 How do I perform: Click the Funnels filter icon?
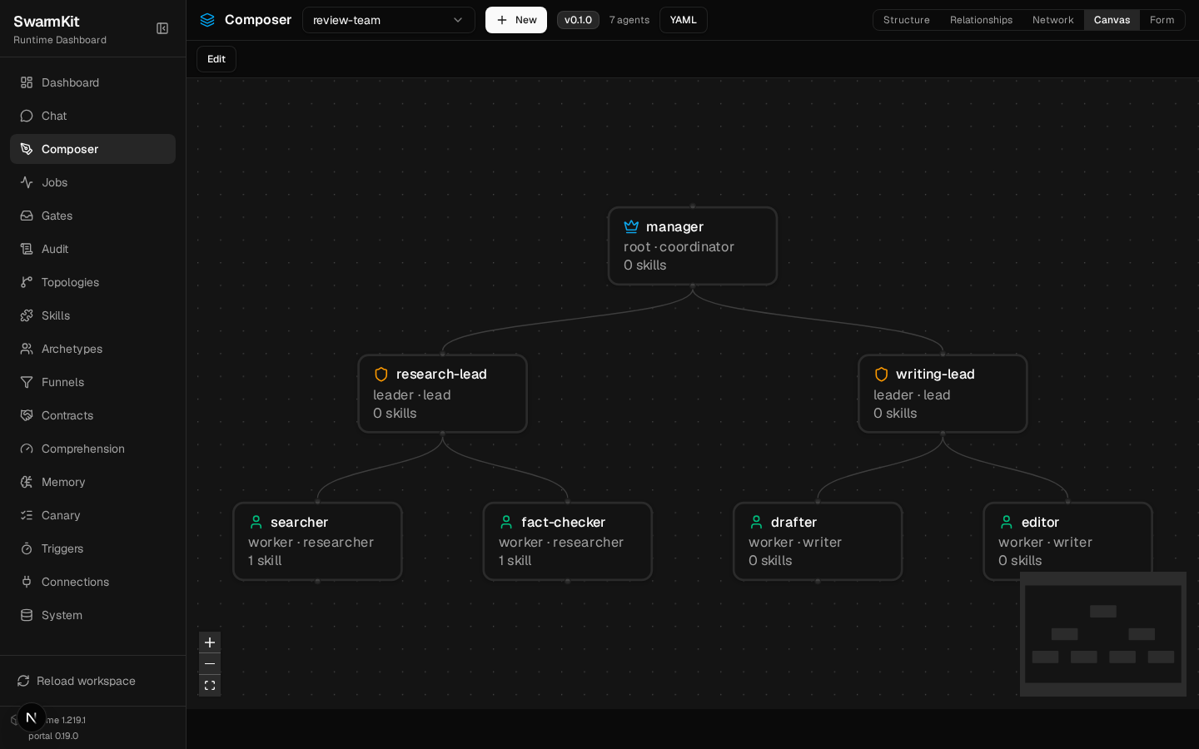click(x=27, y=382)
